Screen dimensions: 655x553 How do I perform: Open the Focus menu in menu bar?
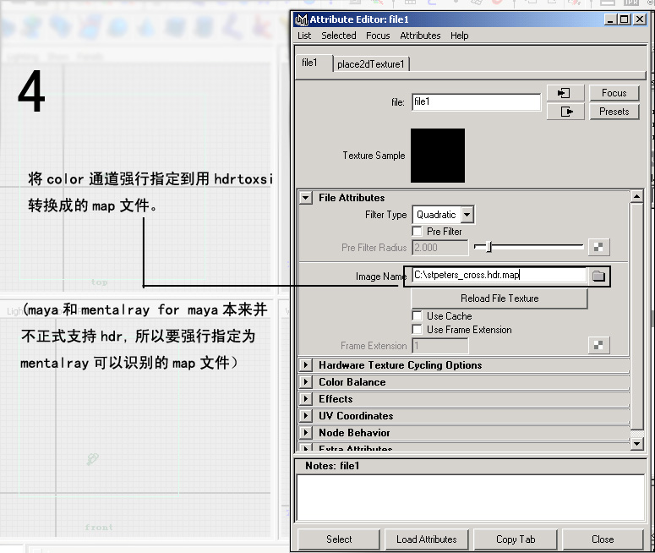[378, 36]
